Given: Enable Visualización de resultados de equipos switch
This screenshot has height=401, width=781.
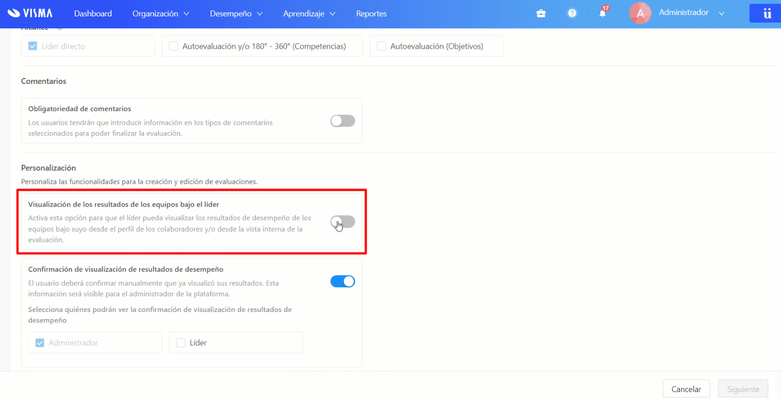Looking at the screenshot, I should [343, 222].
